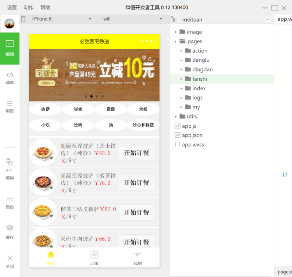
Task: Tap the 小吃 category button
Action: (x=45, y=125)
